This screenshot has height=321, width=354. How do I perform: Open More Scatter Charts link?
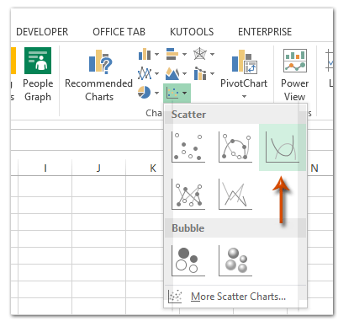(x=238, y=297)
